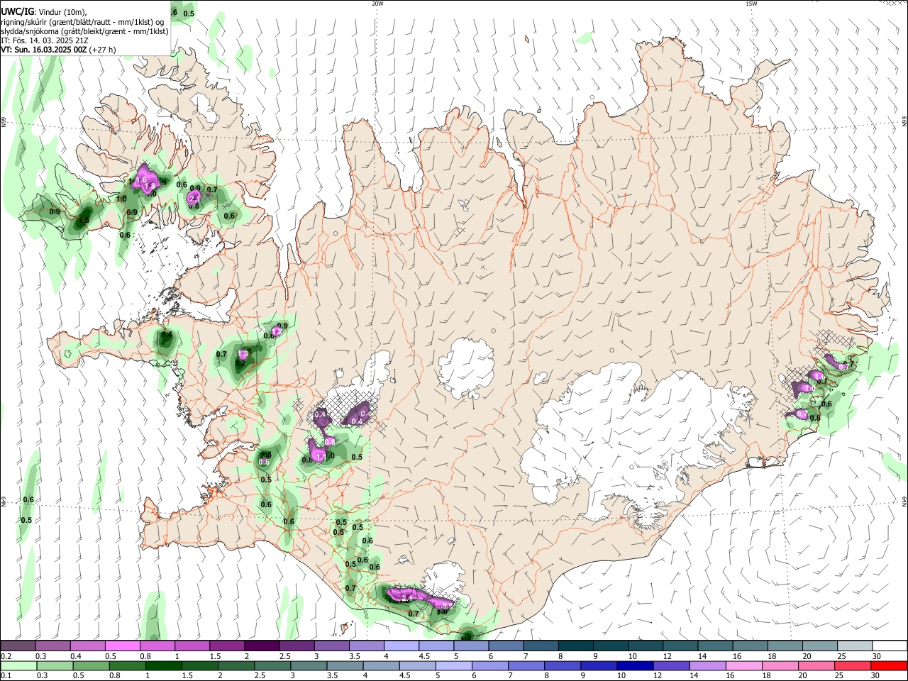This screenshot has height=681, width=908.
Task: Click the 'VT: Sun. 16.03.2025 00Z' valid time
Action: pyautogui.click(x=44, y=50)
